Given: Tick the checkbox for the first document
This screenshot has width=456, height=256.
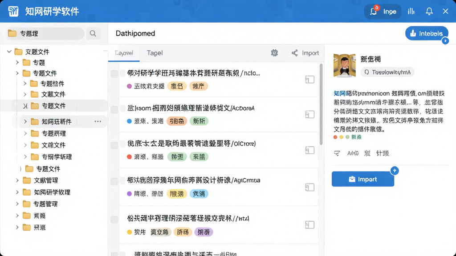Looking at the screenshot, I should (114, 74).
